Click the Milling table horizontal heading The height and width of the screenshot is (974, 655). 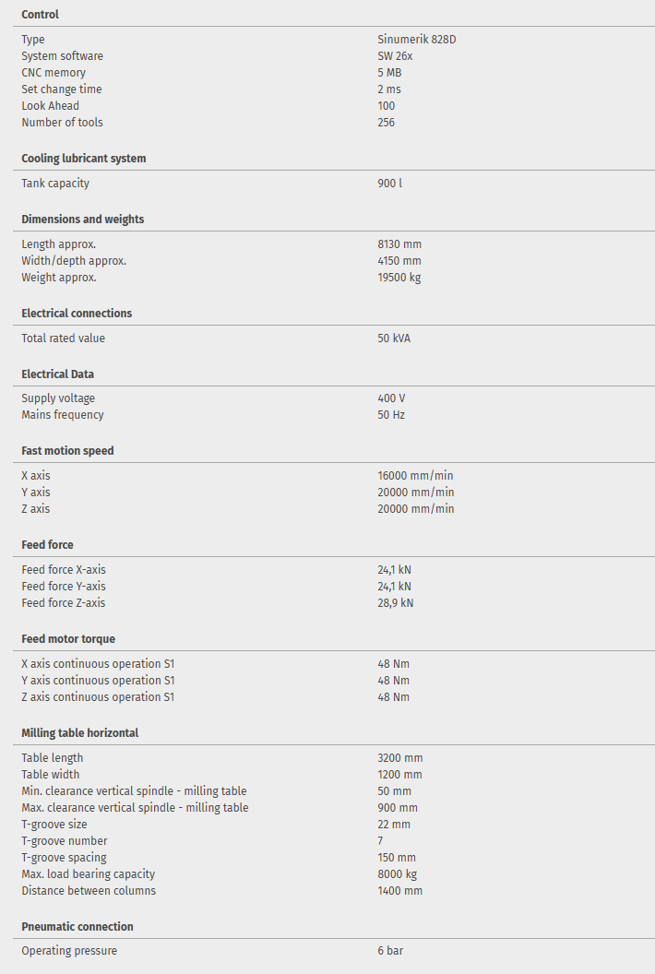[80, 733]
